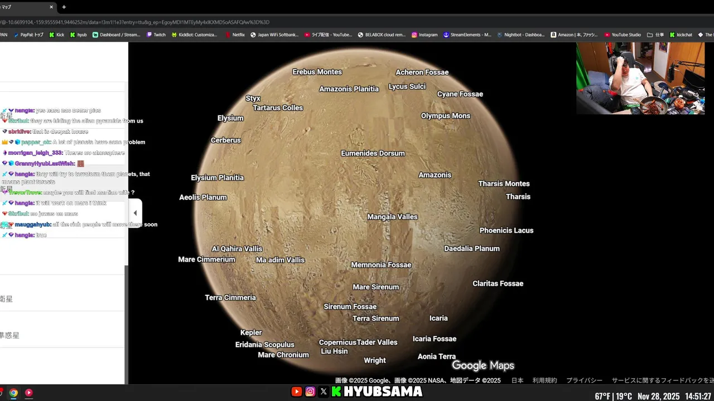Viewport: 714px width, 401px height.
Task: Open the Twitch bookmark
Action: click(156, 35)
